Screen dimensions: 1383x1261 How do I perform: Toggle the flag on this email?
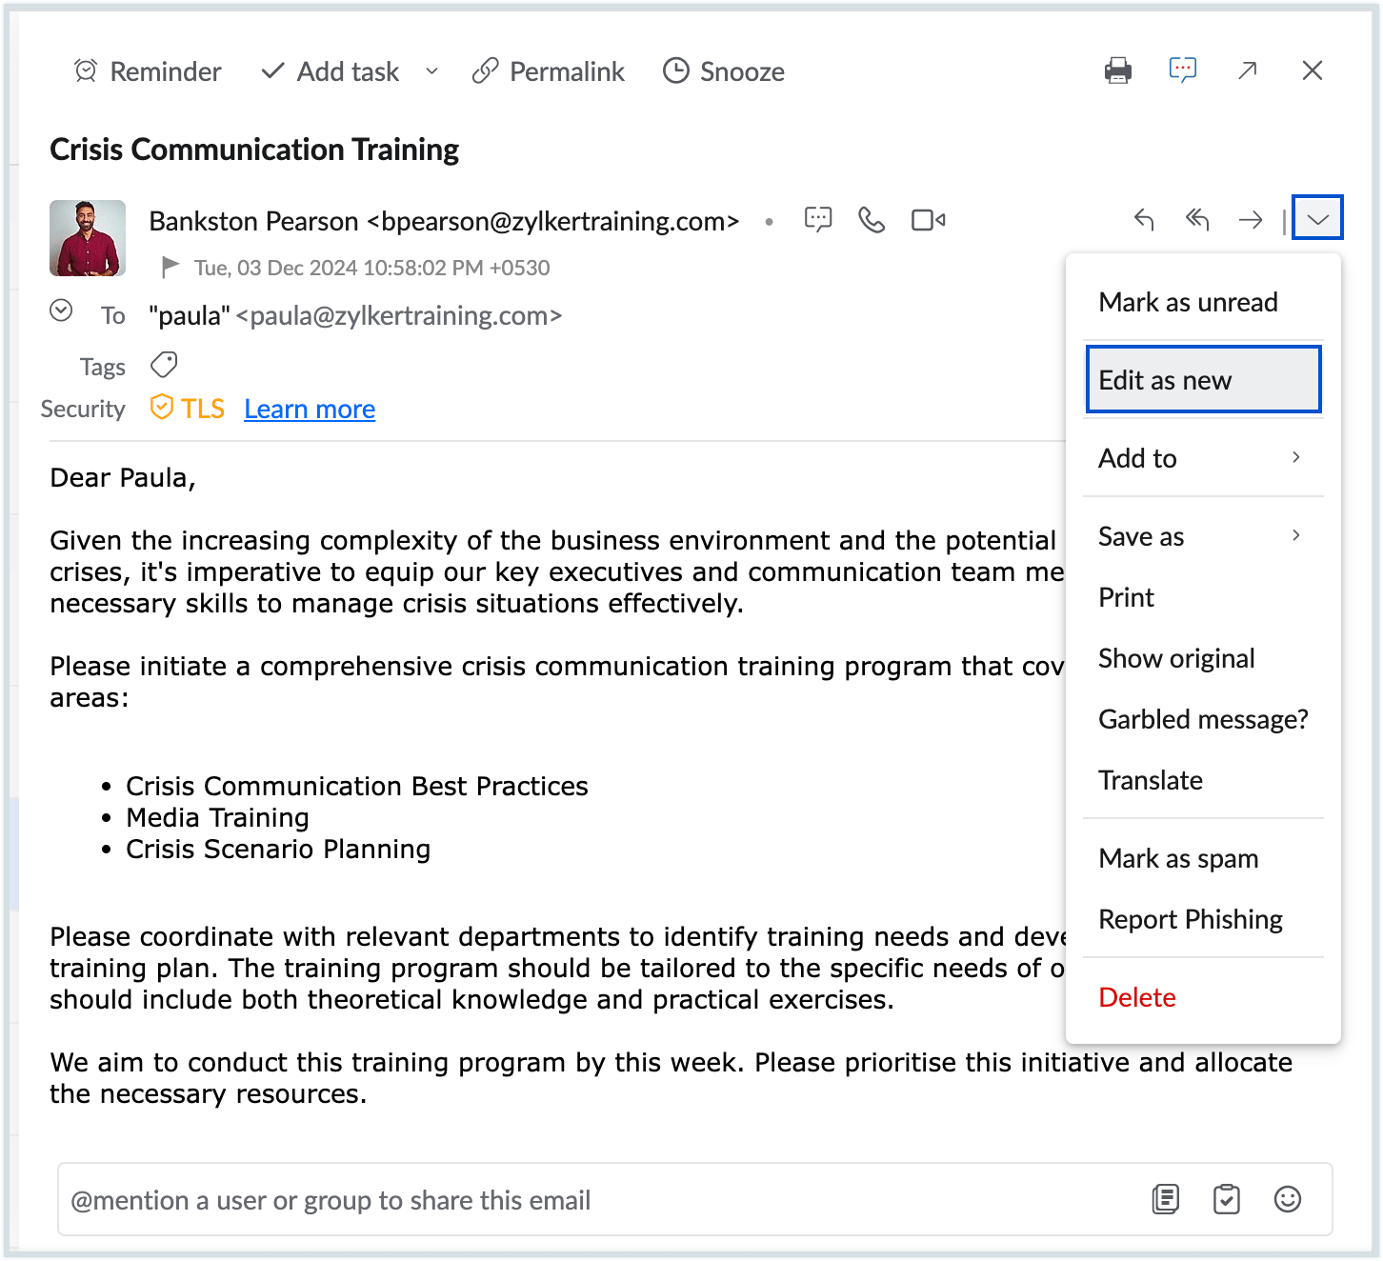tap(170, 267)
